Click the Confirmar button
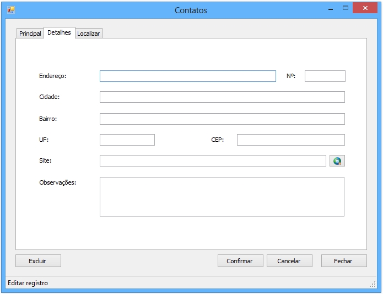This screenshot has width=383, height=294. click(240, 261)
